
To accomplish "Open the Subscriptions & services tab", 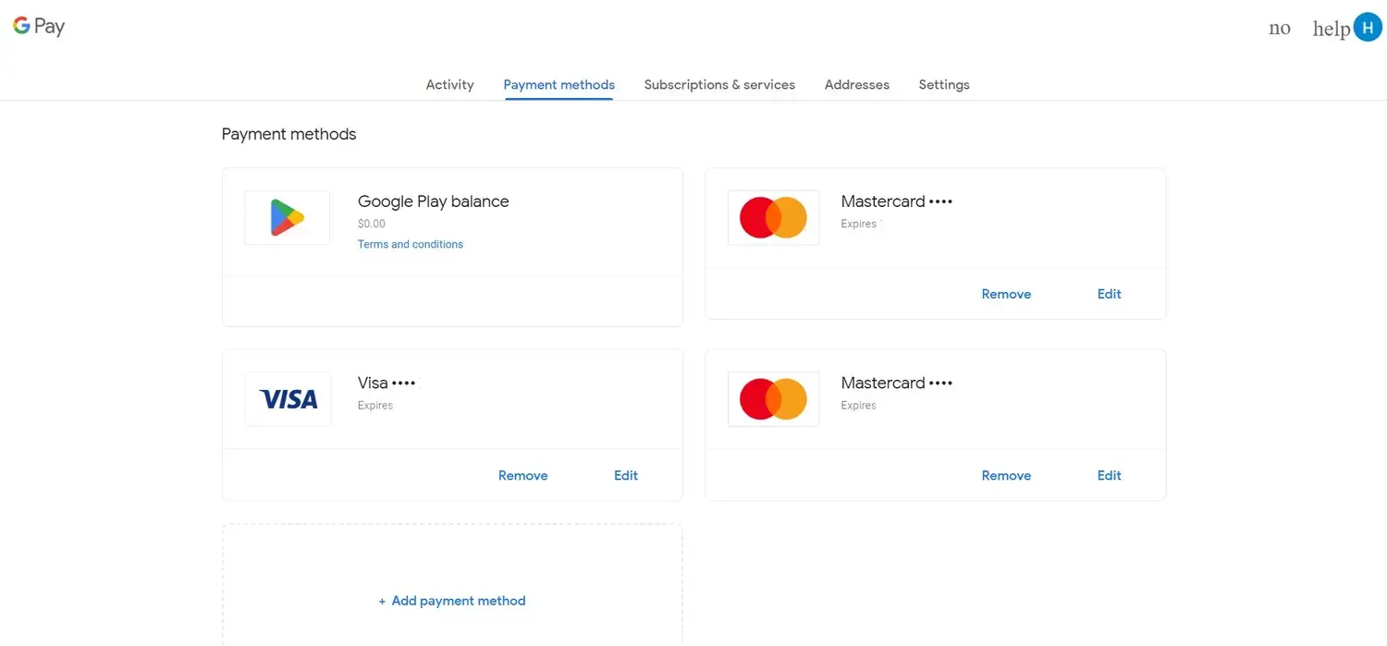I will 719,84.
